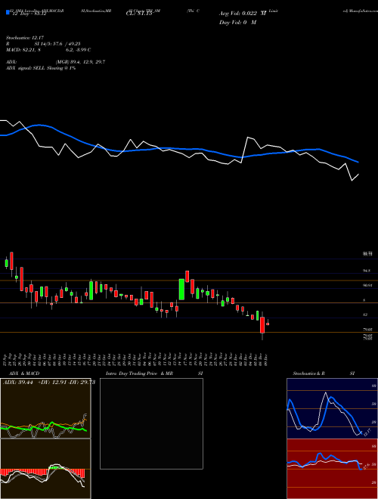Click the last large red candle
The width and height of the screenshot is (378, 499).
[x=262, y=325]
